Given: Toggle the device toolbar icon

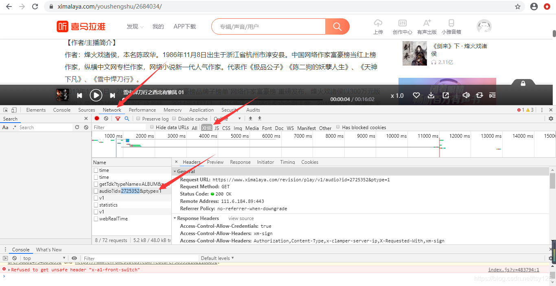Looking at the screenshot, I should point(14,110).
